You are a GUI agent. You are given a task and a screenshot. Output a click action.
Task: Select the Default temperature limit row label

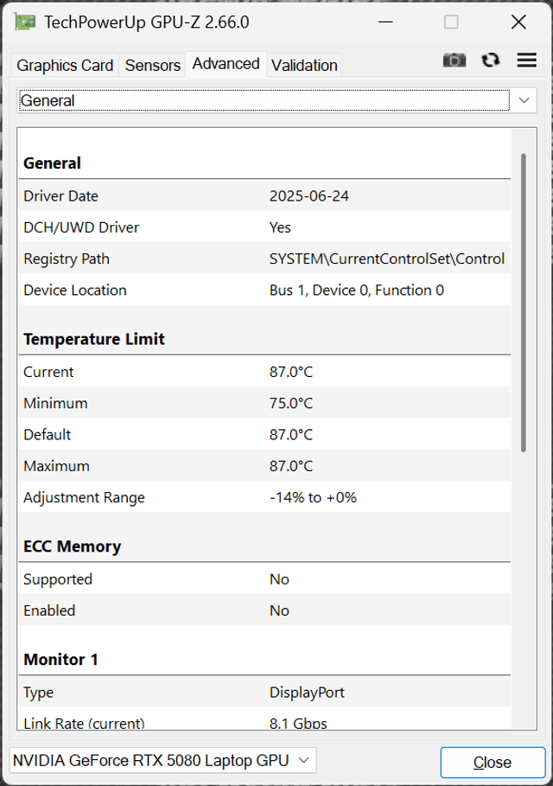pos(47,435)
